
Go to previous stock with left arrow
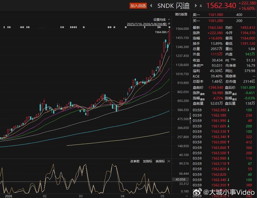point(151,6)
